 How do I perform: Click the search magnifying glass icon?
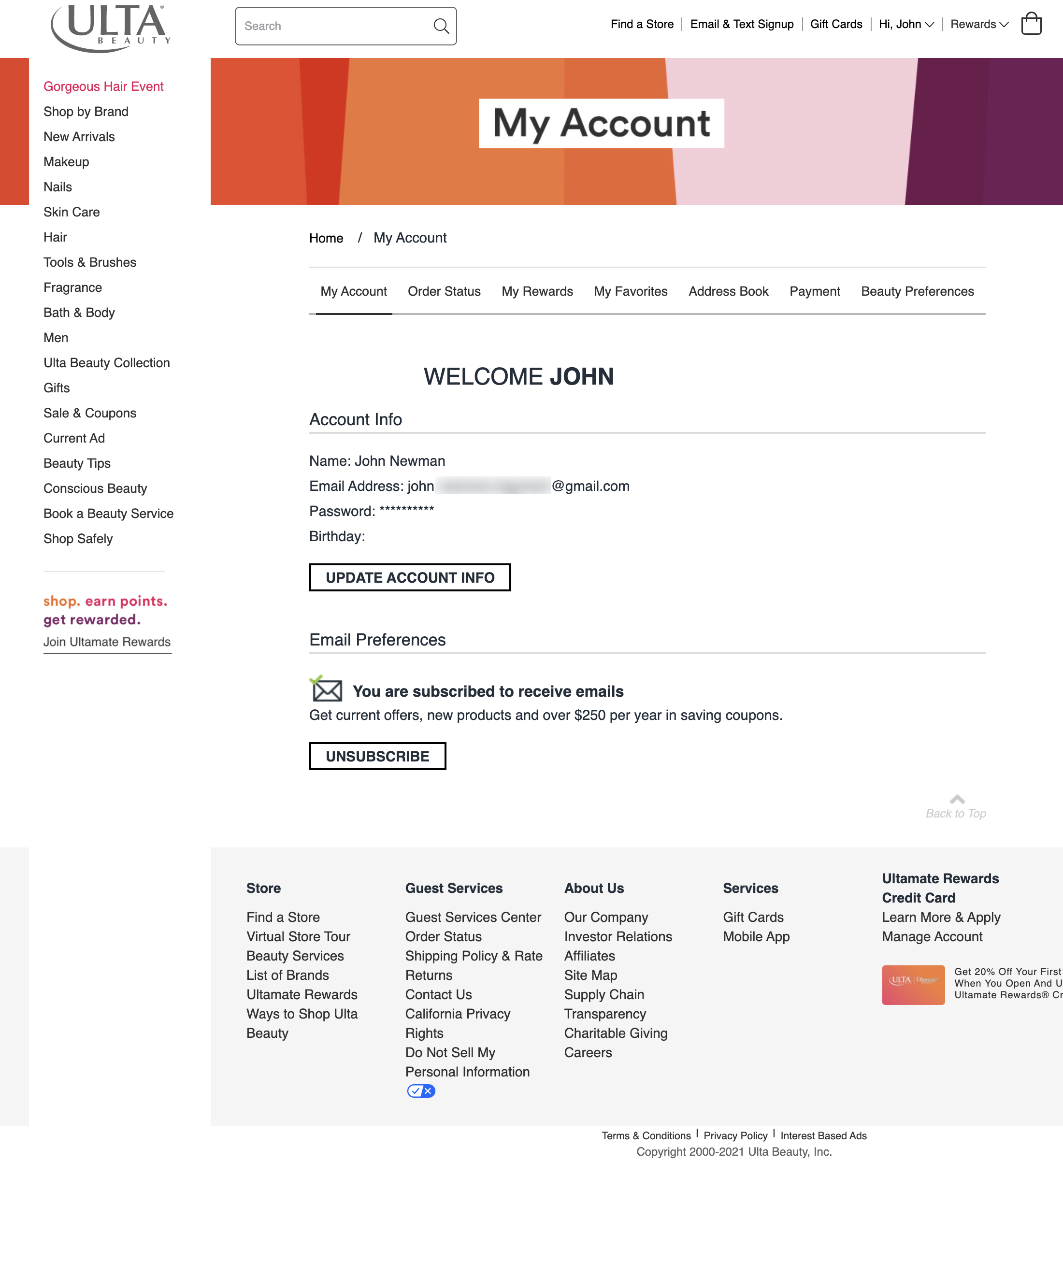441,26
